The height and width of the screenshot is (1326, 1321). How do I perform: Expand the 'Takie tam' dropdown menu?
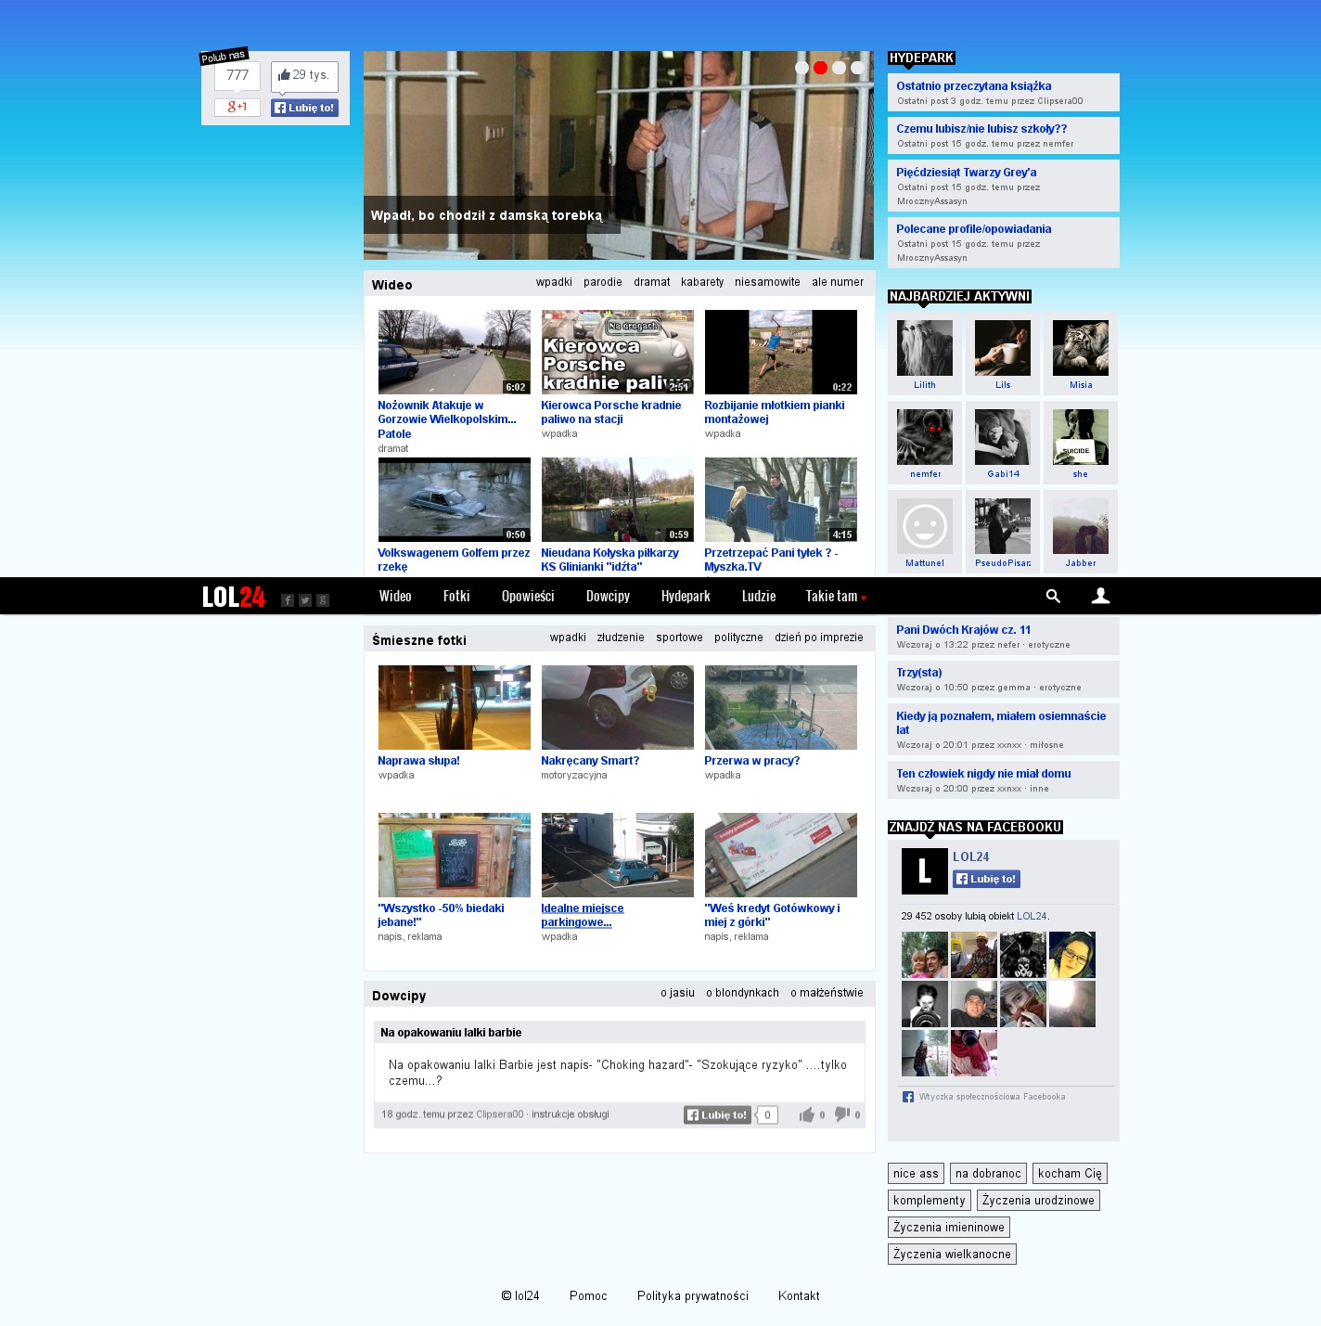(835, 596)
